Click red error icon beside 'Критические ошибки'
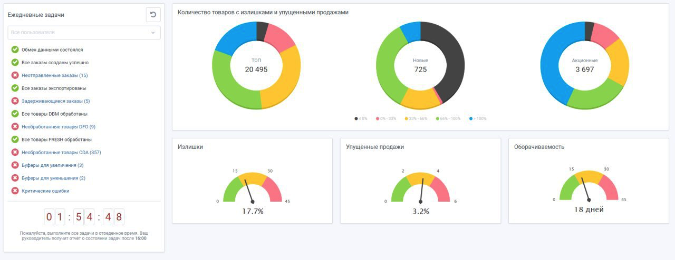 tap(15, 191)
